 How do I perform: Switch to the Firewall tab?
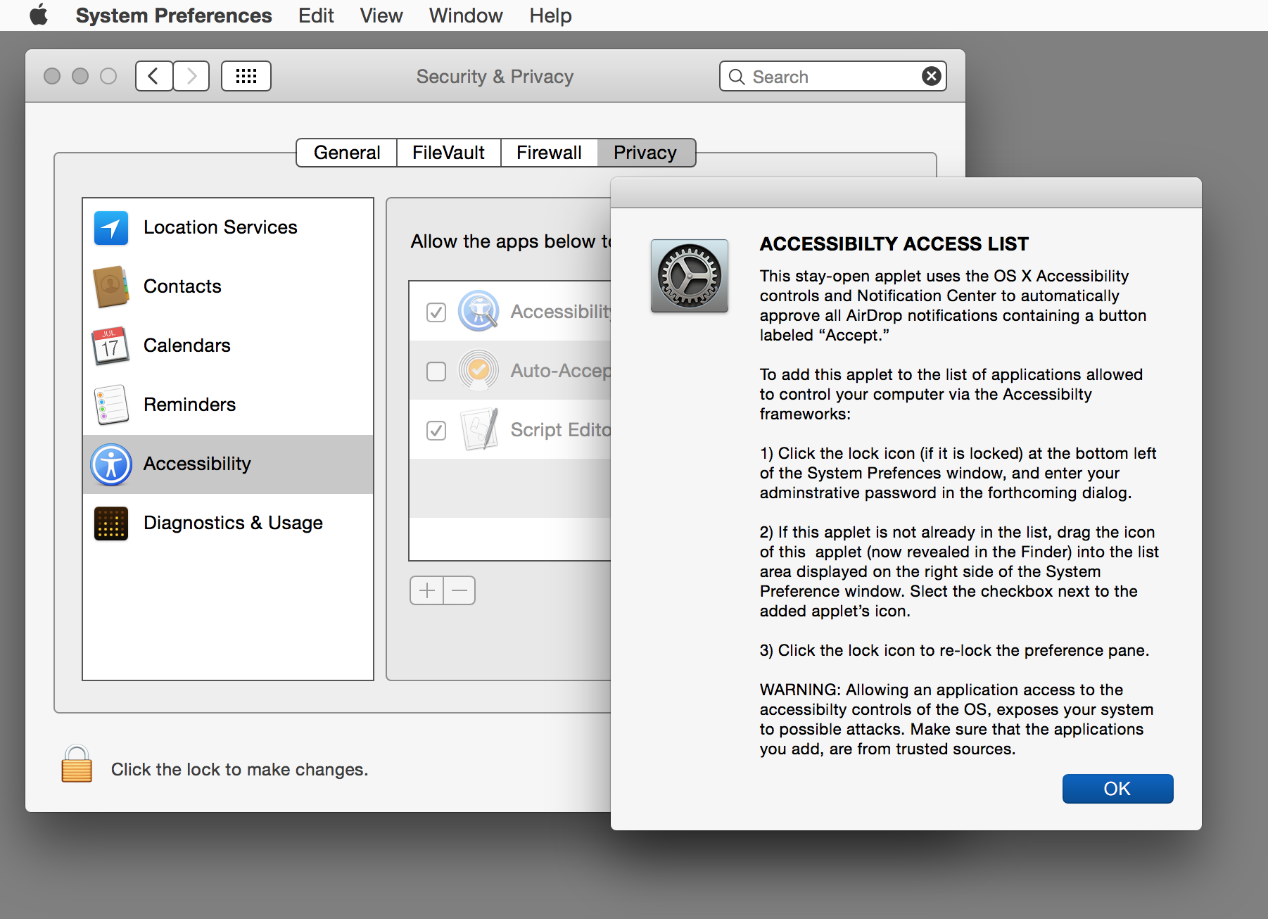[549, 153]
